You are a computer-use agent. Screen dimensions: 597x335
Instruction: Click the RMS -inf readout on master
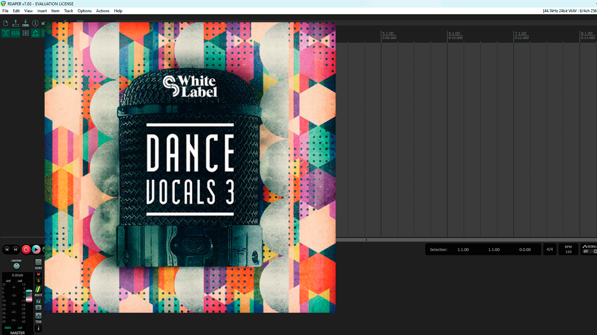[13, 328]
